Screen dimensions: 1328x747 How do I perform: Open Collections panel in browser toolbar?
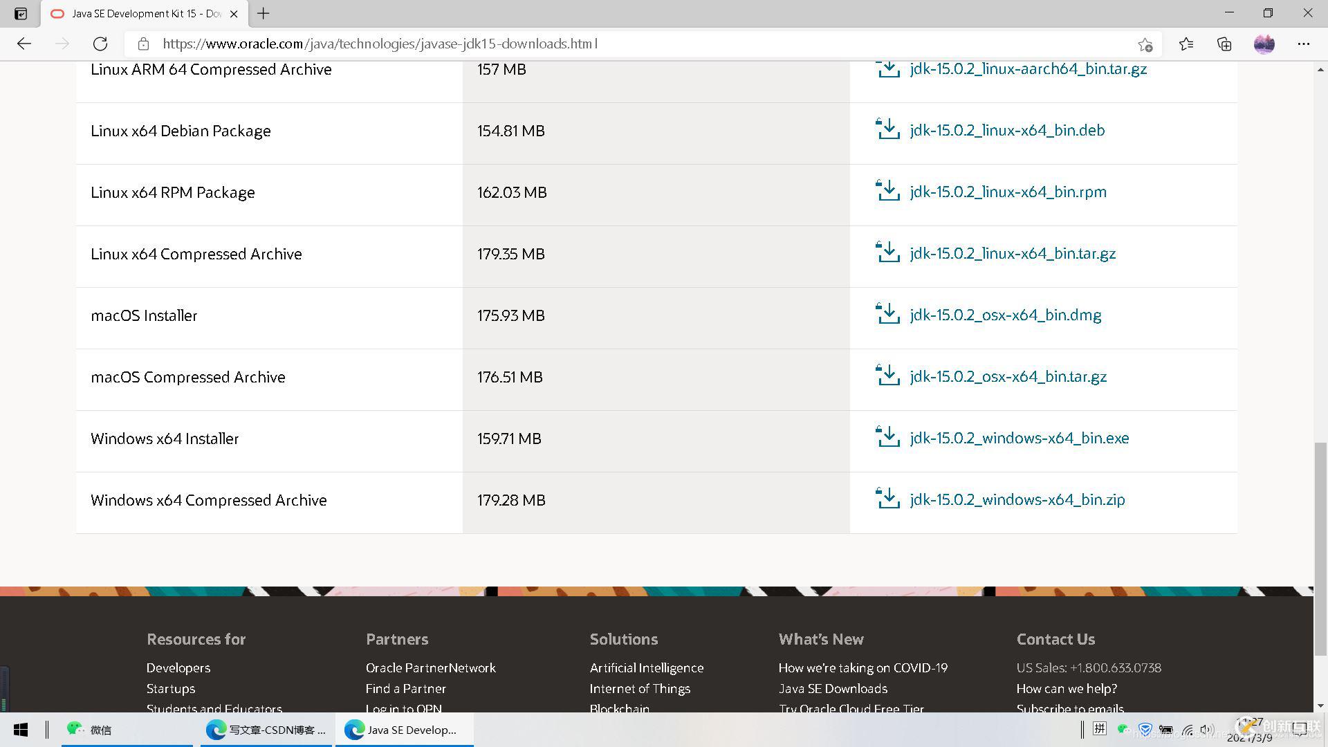click(x=1224, y=44)
